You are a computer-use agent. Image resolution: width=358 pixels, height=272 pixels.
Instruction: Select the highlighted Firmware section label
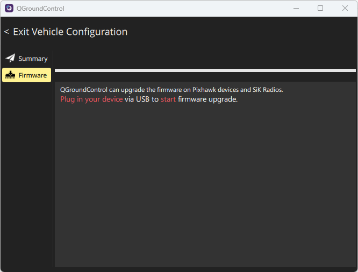click(33, 75)
